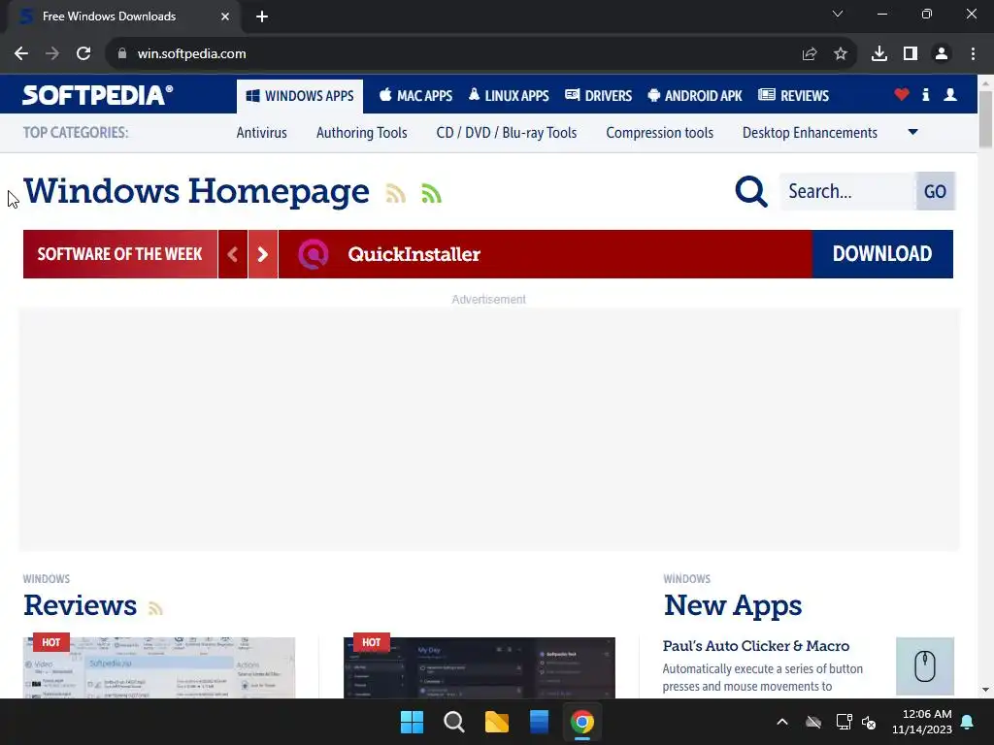Click the GO search button

[x=935, y=191]
